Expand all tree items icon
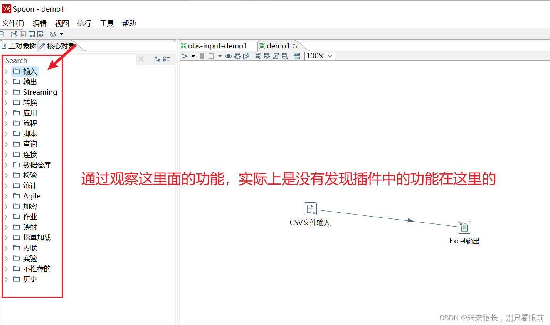Image resolution: width=550 pixels, height=325 pixels. (158, 59)
